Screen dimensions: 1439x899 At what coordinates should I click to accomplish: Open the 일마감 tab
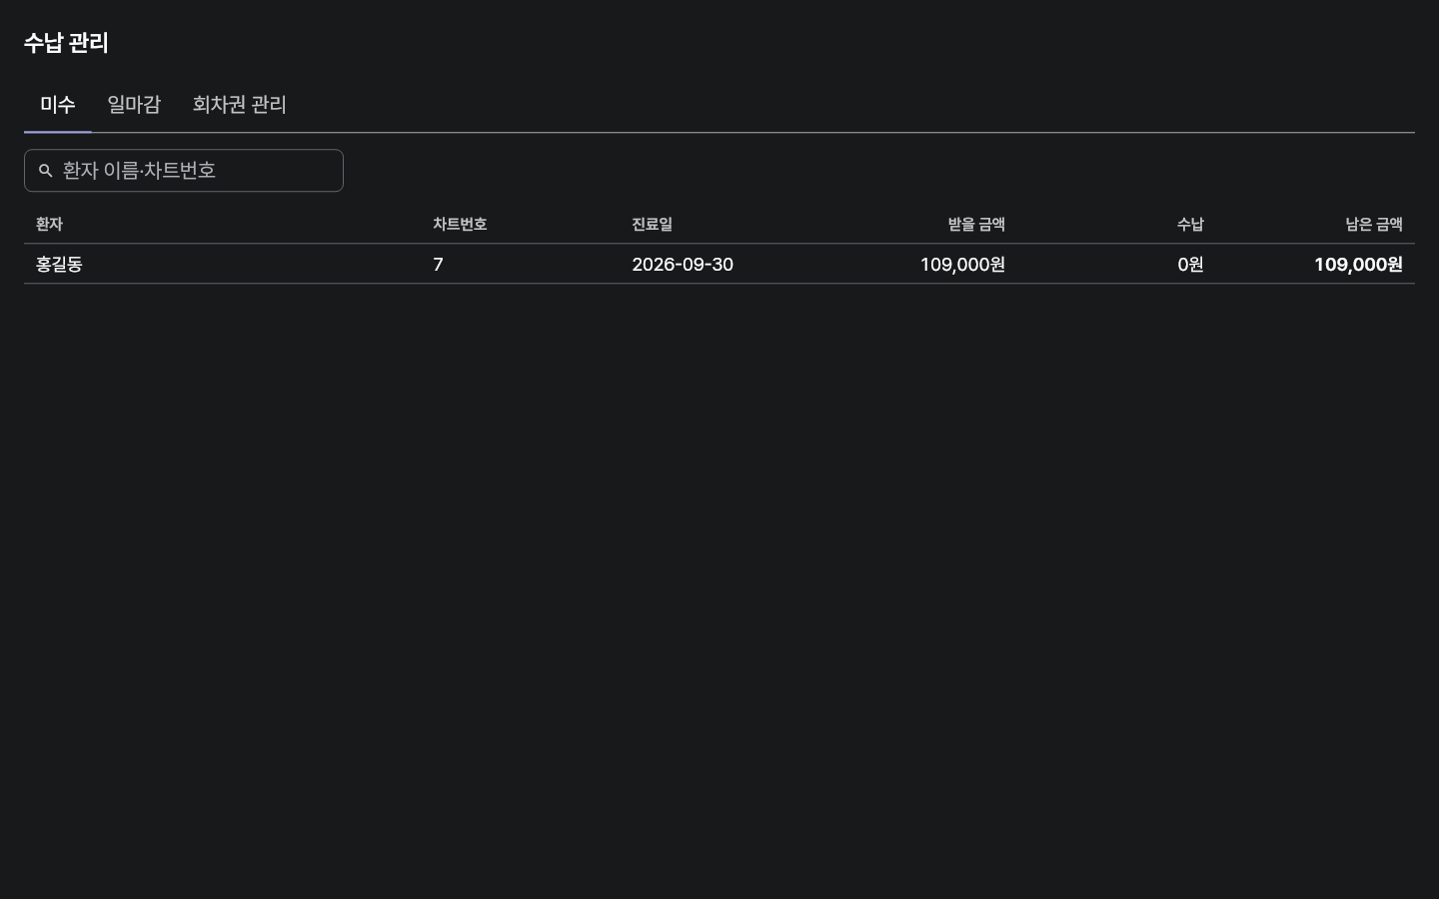point(134,105)
